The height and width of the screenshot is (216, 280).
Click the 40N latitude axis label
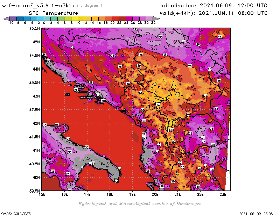[36, 177]
